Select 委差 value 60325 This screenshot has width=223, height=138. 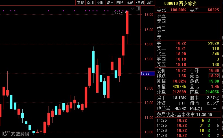[213, 10]
